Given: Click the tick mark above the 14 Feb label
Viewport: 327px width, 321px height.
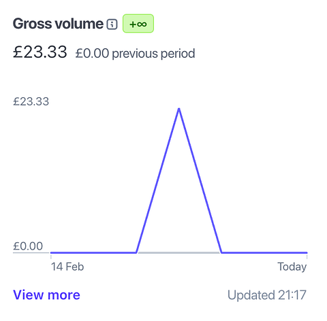Looking at the screenshot, I should pyautogui.click(x=51, y=256).
